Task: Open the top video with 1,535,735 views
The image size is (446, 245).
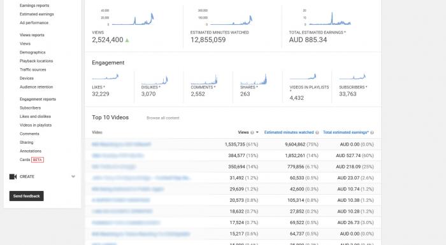Action: [122, 144]
